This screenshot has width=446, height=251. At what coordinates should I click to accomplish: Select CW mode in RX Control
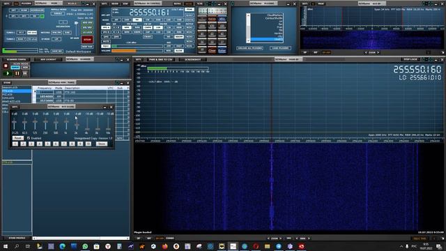click(148, 20)
